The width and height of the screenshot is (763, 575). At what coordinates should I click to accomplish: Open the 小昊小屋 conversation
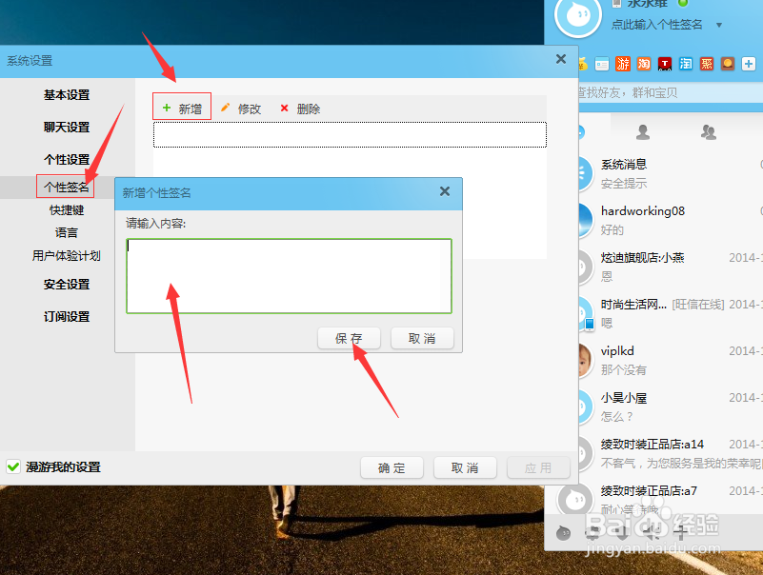coord(671,407)
